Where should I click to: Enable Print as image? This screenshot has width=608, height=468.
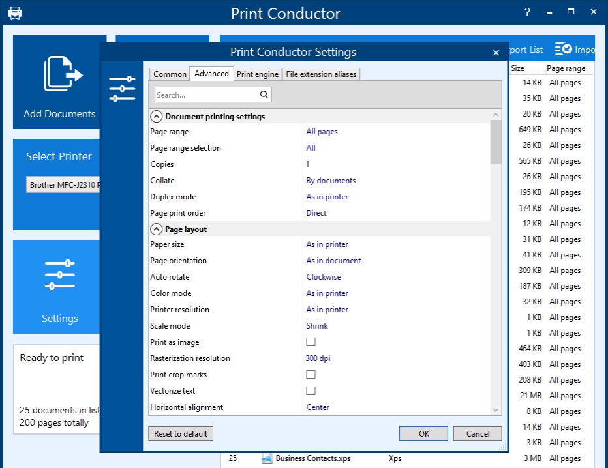311,342
